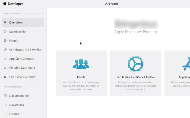Open Certificates, IDs & Profiles sidebar item
190x118 pixels.
coord(25,50)
